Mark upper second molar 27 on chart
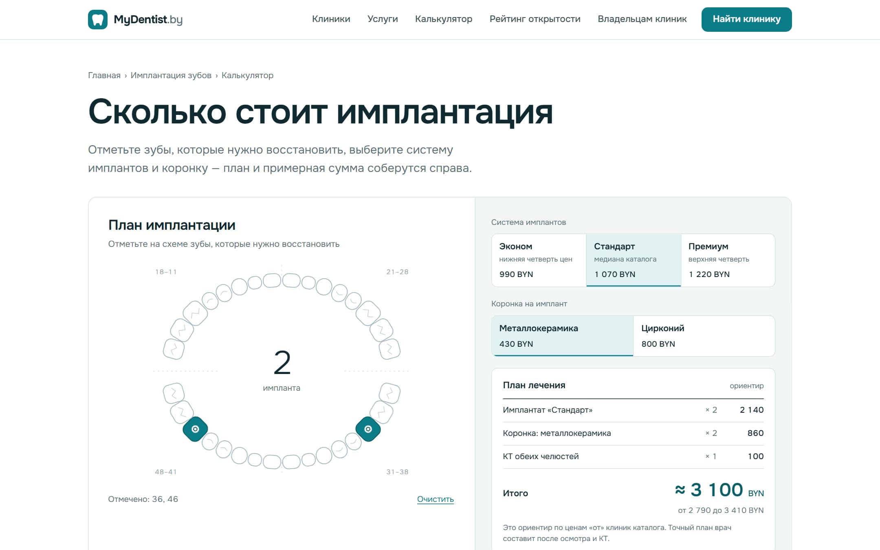This screenshot has width=880, height=550. click(381, 330)
